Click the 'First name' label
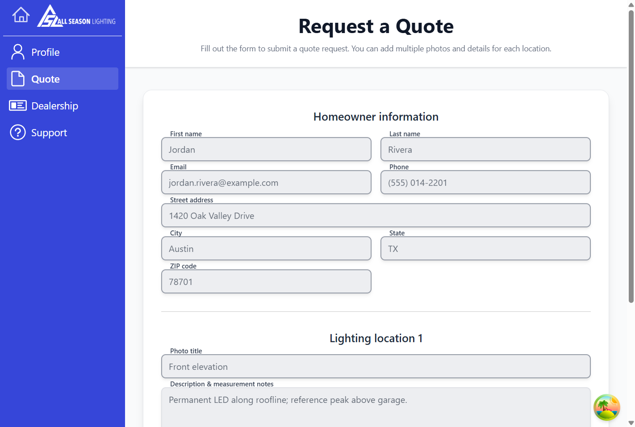This screenshot has height=427, width=635. [x=186, y=134]
